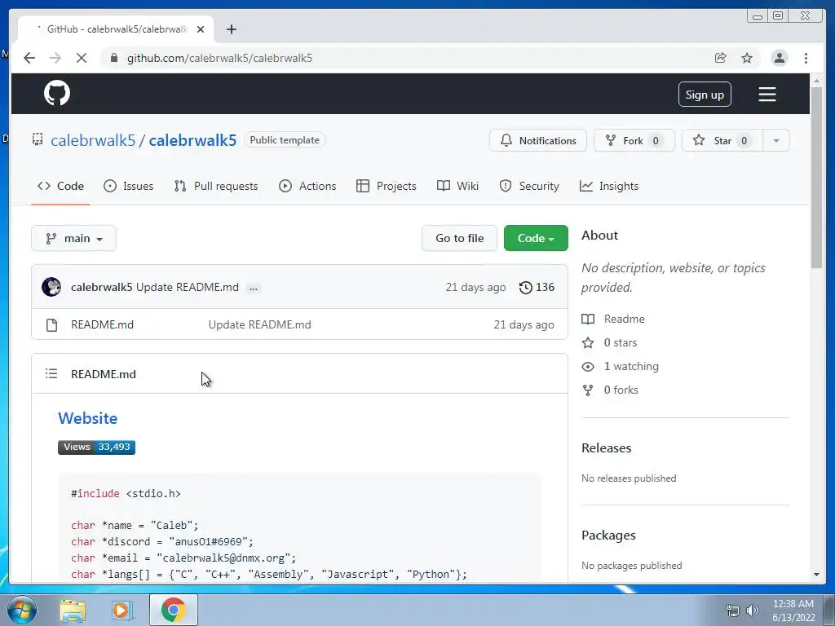Open calebrwalk5 repository name link
The width and height of the screenshot is (835, 626).
coord(192,140)
